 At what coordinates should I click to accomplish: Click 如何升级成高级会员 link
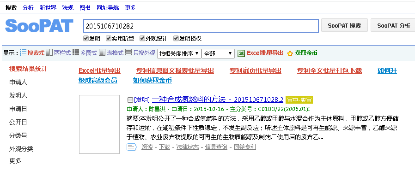[x=98, y=80]
